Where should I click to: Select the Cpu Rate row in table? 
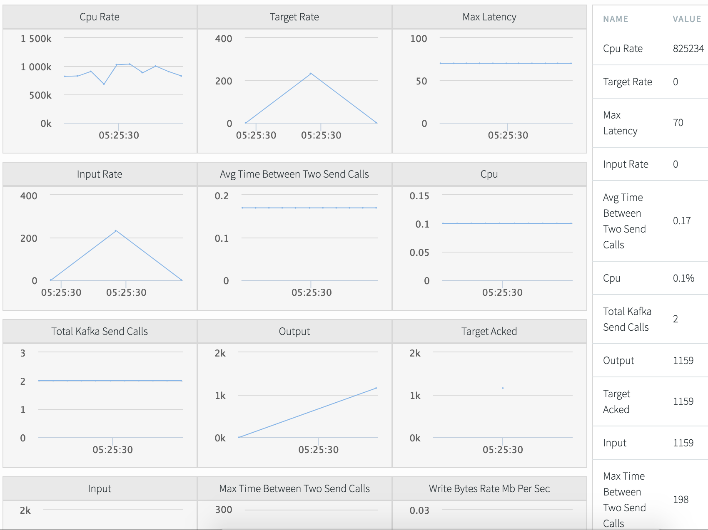coord(651,49)
